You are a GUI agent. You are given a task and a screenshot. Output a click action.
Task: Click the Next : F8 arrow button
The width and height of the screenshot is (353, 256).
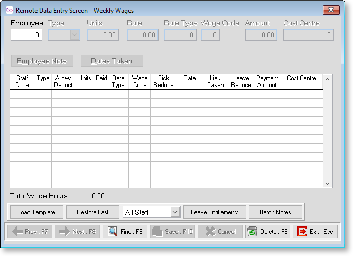click(77, 232)
